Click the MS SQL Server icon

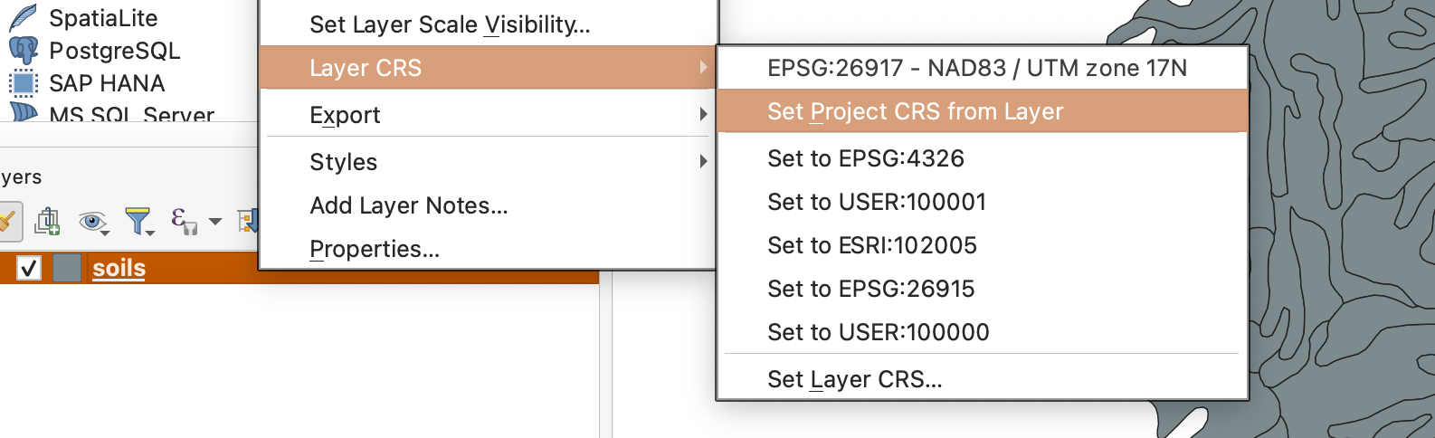pyautogui.click(x=23, y=112)
